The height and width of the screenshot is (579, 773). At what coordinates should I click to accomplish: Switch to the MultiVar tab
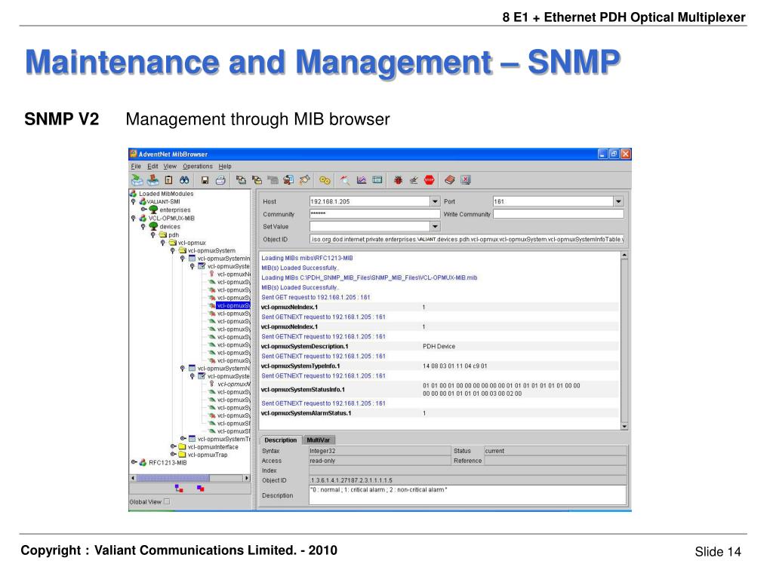click(x=318, y=440)
